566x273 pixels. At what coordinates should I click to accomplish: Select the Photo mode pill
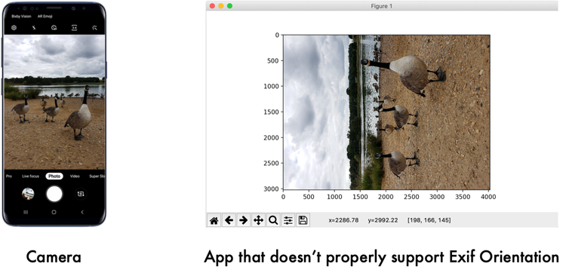point(54,176)
